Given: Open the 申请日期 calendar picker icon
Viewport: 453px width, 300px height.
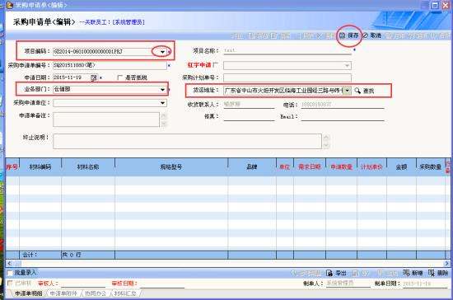Looking at the screenshot, I should click(94, 77).
